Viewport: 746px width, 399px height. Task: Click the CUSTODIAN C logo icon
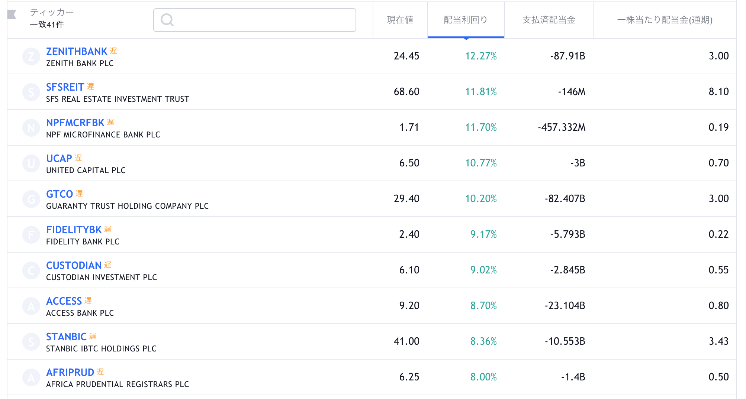31,270
